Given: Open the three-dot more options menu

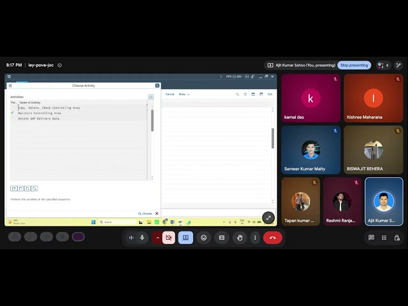Looking at the screenshot, I should point(255,238).
